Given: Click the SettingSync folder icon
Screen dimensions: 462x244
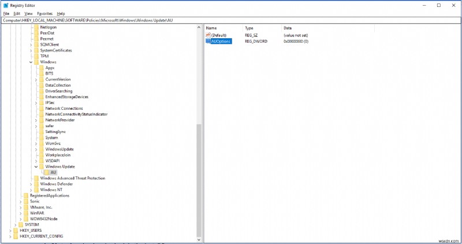Looking at the screenshot, I should 42,132.
